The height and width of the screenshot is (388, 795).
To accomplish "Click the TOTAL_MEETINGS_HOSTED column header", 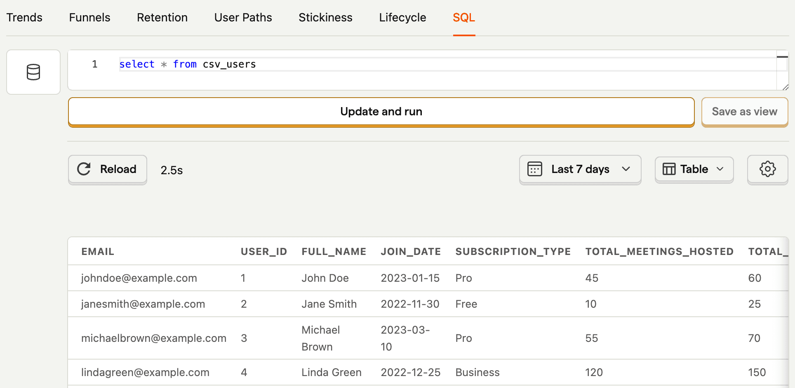I will click(659, 252).
